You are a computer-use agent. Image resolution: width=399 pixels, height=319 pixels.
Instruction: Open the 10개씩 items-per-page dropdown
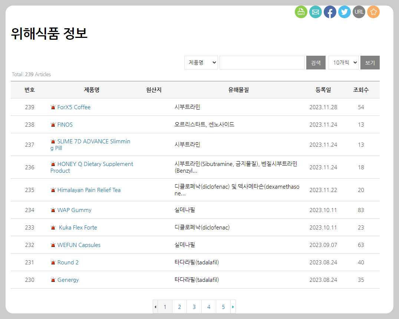coord(344,63)
